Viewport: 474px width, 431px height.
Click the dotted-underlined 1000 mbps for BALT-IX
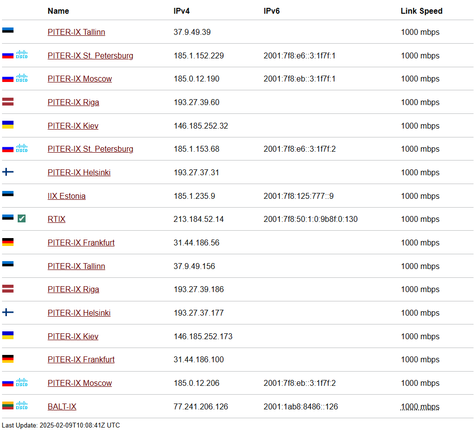point(420,406)
